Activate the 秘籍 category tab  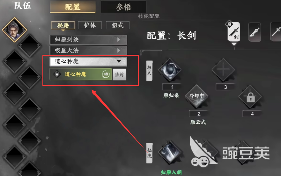coord(63,25)
